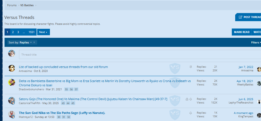Open the Sun God Nika vs Six Paths Sage thread
This screenshot has width=261, height=121.
[62, 113]
